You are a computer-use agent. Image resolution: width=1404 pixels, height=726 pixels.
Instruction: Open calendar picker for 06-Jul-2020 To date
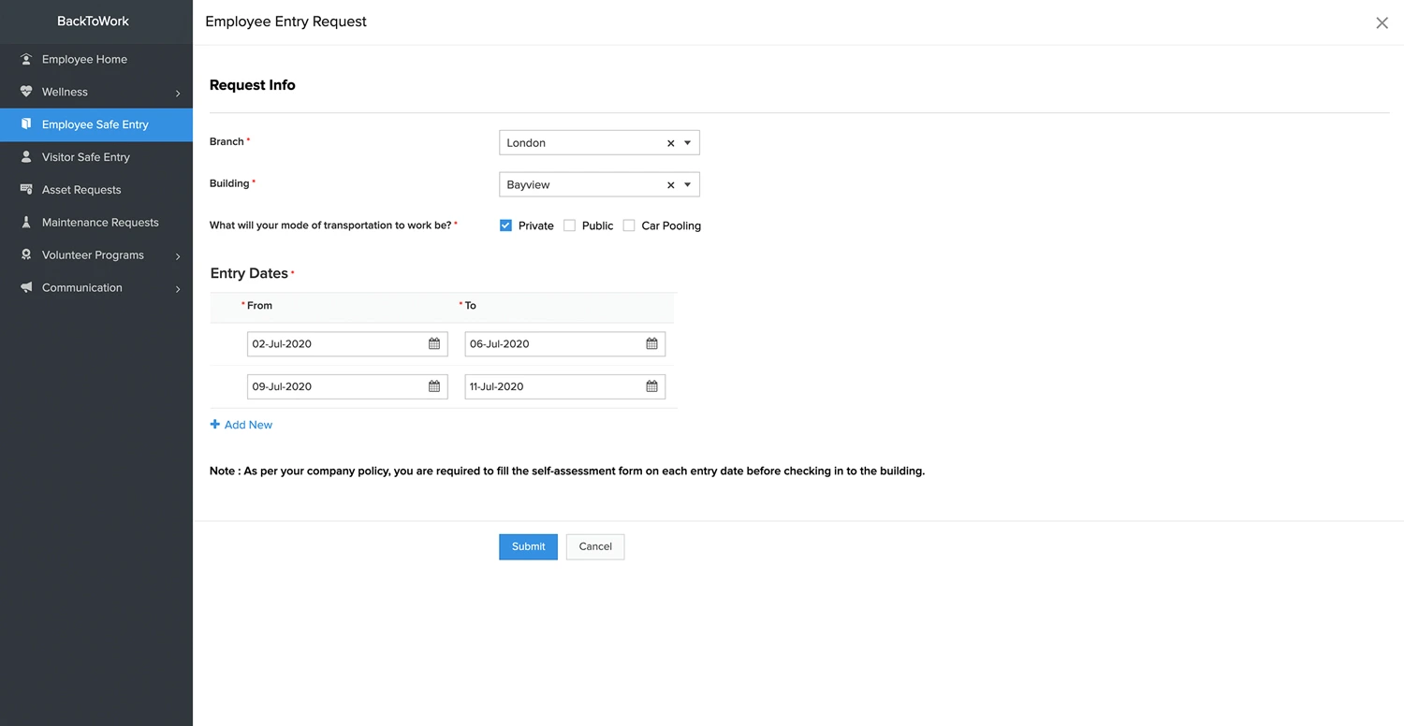pyautogui.click(x=651, y=344)
